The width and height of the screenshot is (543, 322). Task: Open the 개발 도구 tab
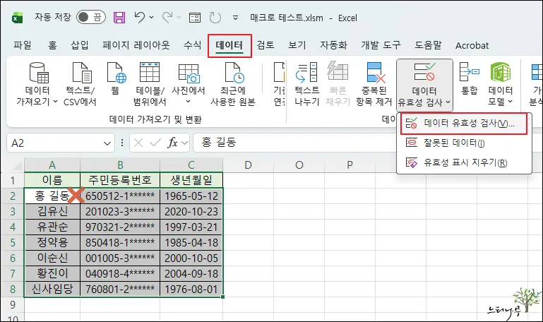(x=381, y=45)
